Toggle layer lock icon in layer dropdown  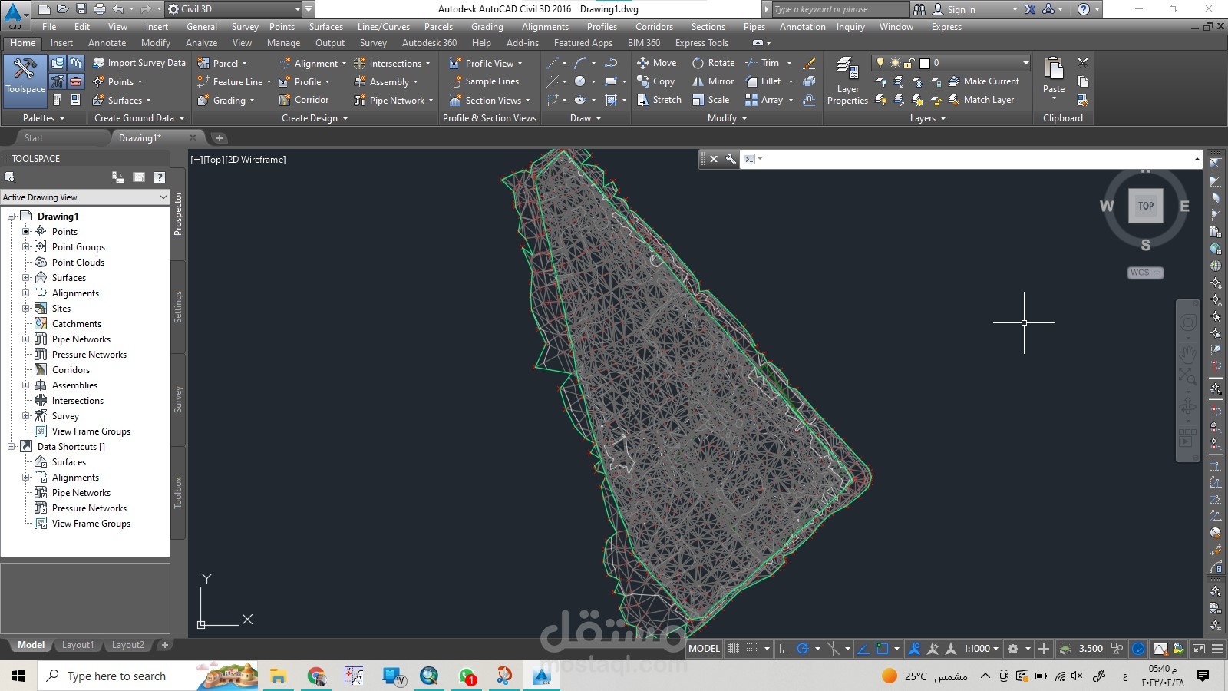click(909, 63)
